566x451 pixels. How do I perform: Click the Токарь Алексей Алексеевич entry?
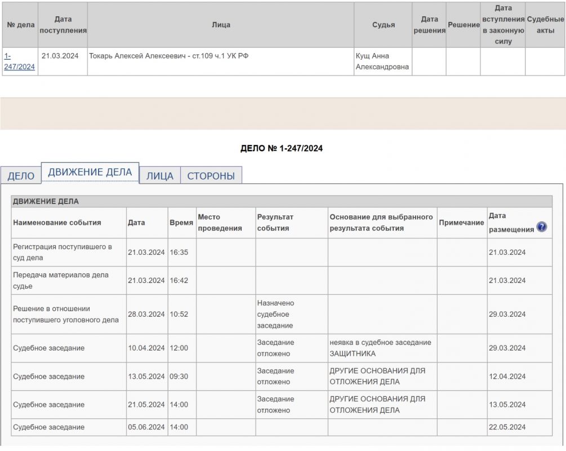168,56
